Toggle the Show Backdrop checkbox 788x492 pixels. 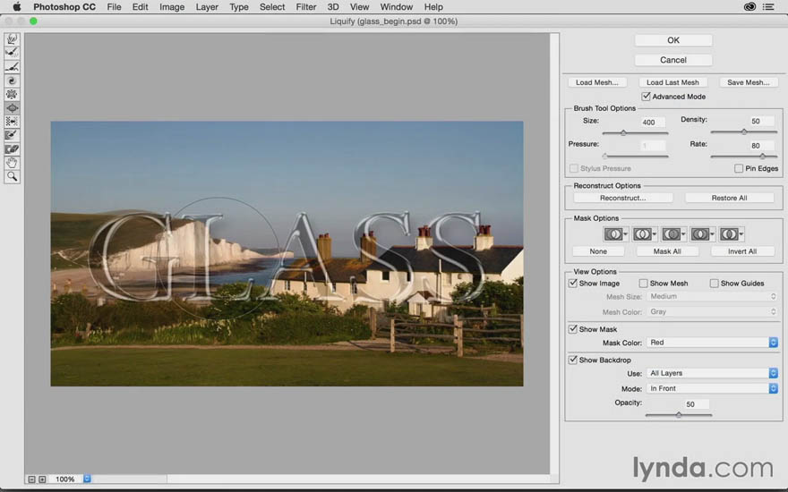point(573,360)
